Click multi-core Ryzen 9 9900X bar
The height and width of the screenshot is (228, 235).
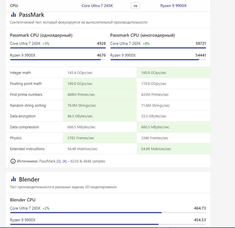point(154,60)
